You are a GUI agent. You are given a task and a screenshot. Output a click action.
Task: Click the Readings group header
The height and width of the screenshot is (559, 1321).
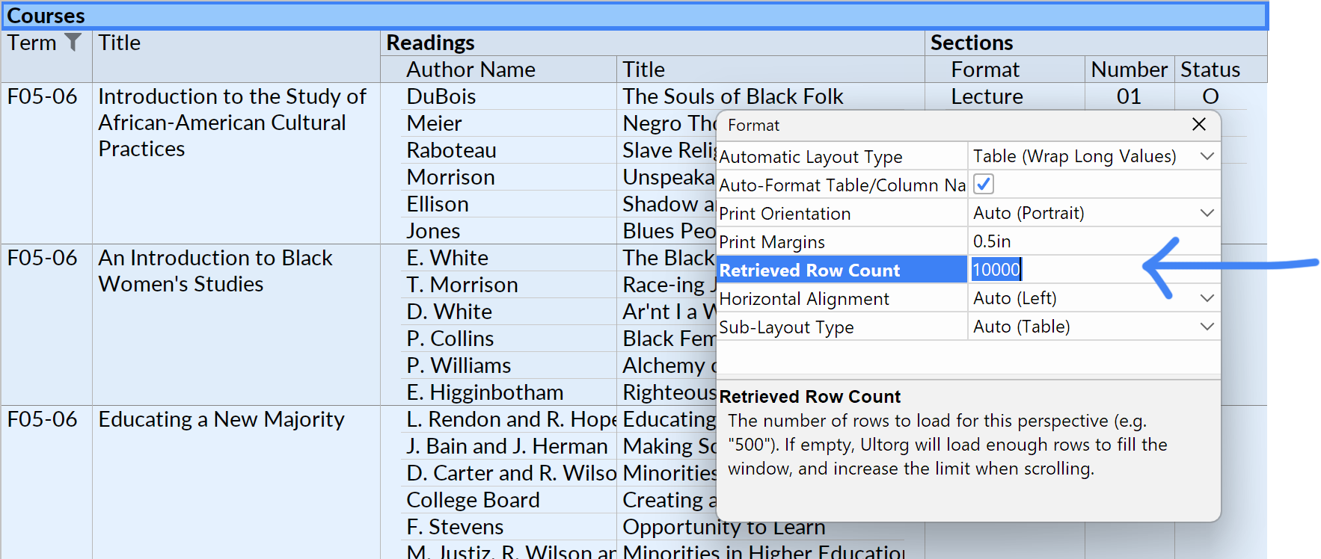point(652,43)
